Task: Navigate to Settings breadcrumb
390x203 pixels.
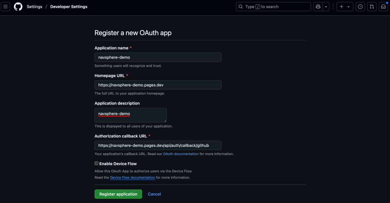Action: click(34, 6)
